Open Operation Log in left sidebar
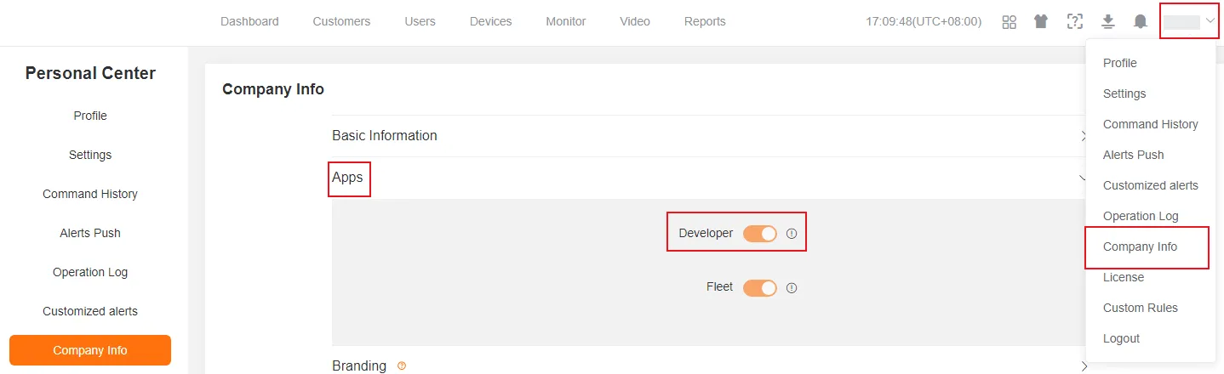1224x374 pixels. click(x=90, y=273)
